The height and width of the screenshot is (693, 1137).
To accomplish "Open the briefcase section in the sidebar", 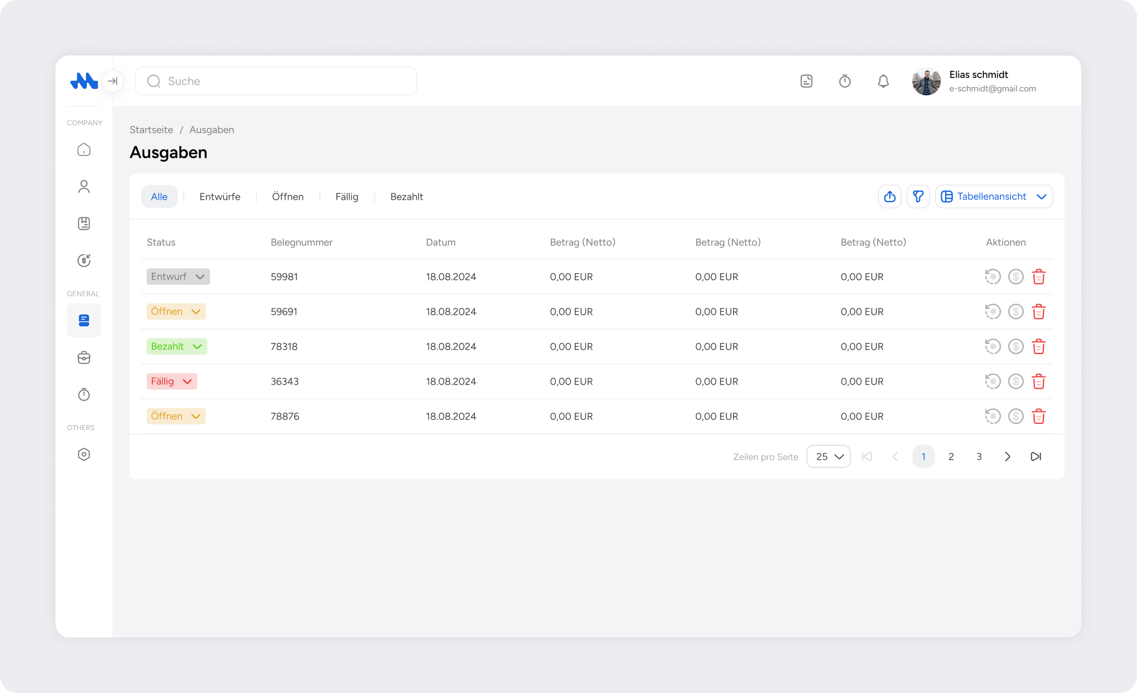I will click(84, 357).
